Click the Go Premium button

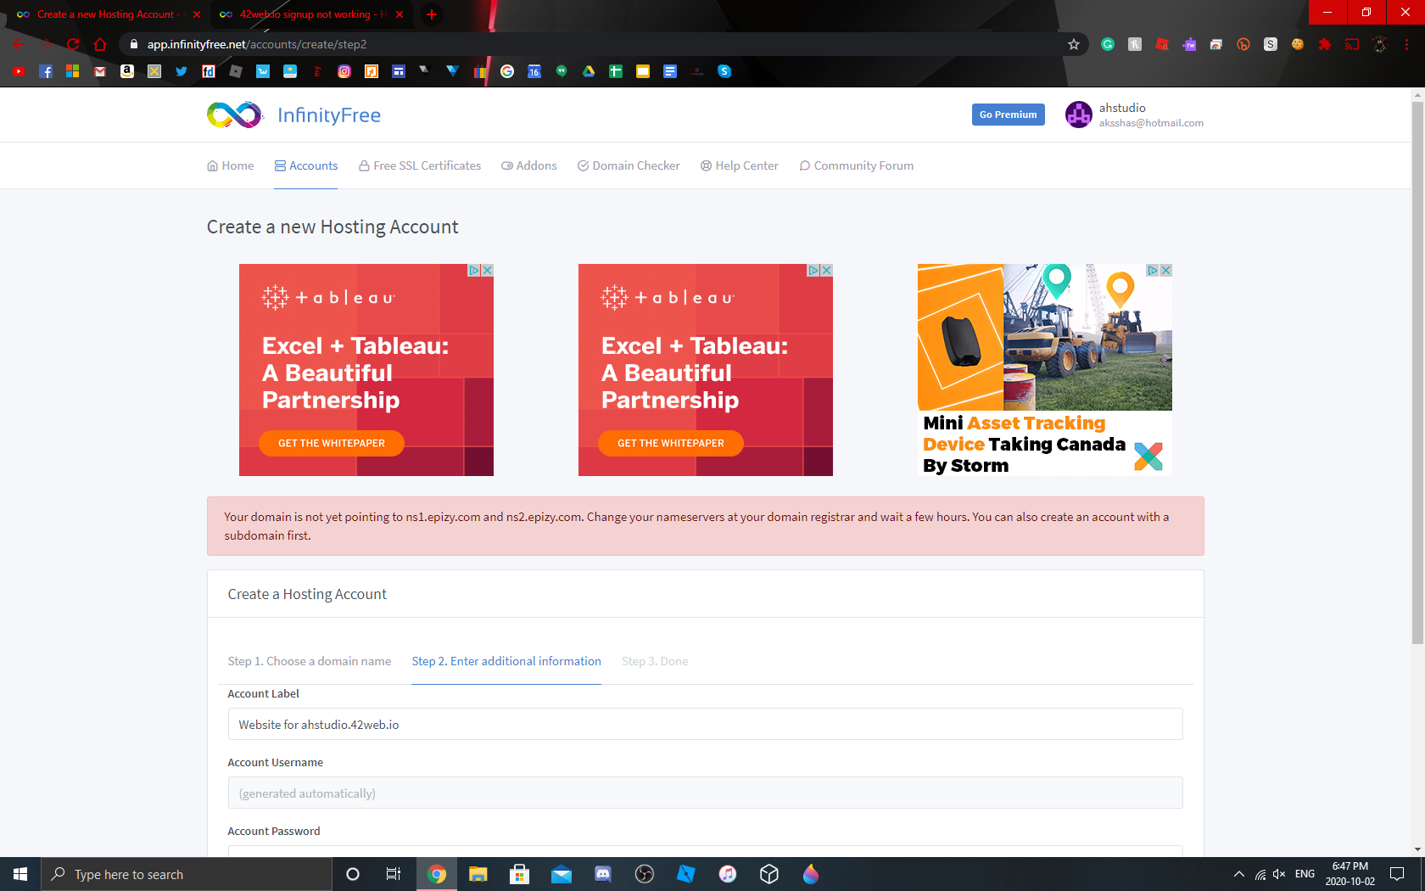(1008, 115)
